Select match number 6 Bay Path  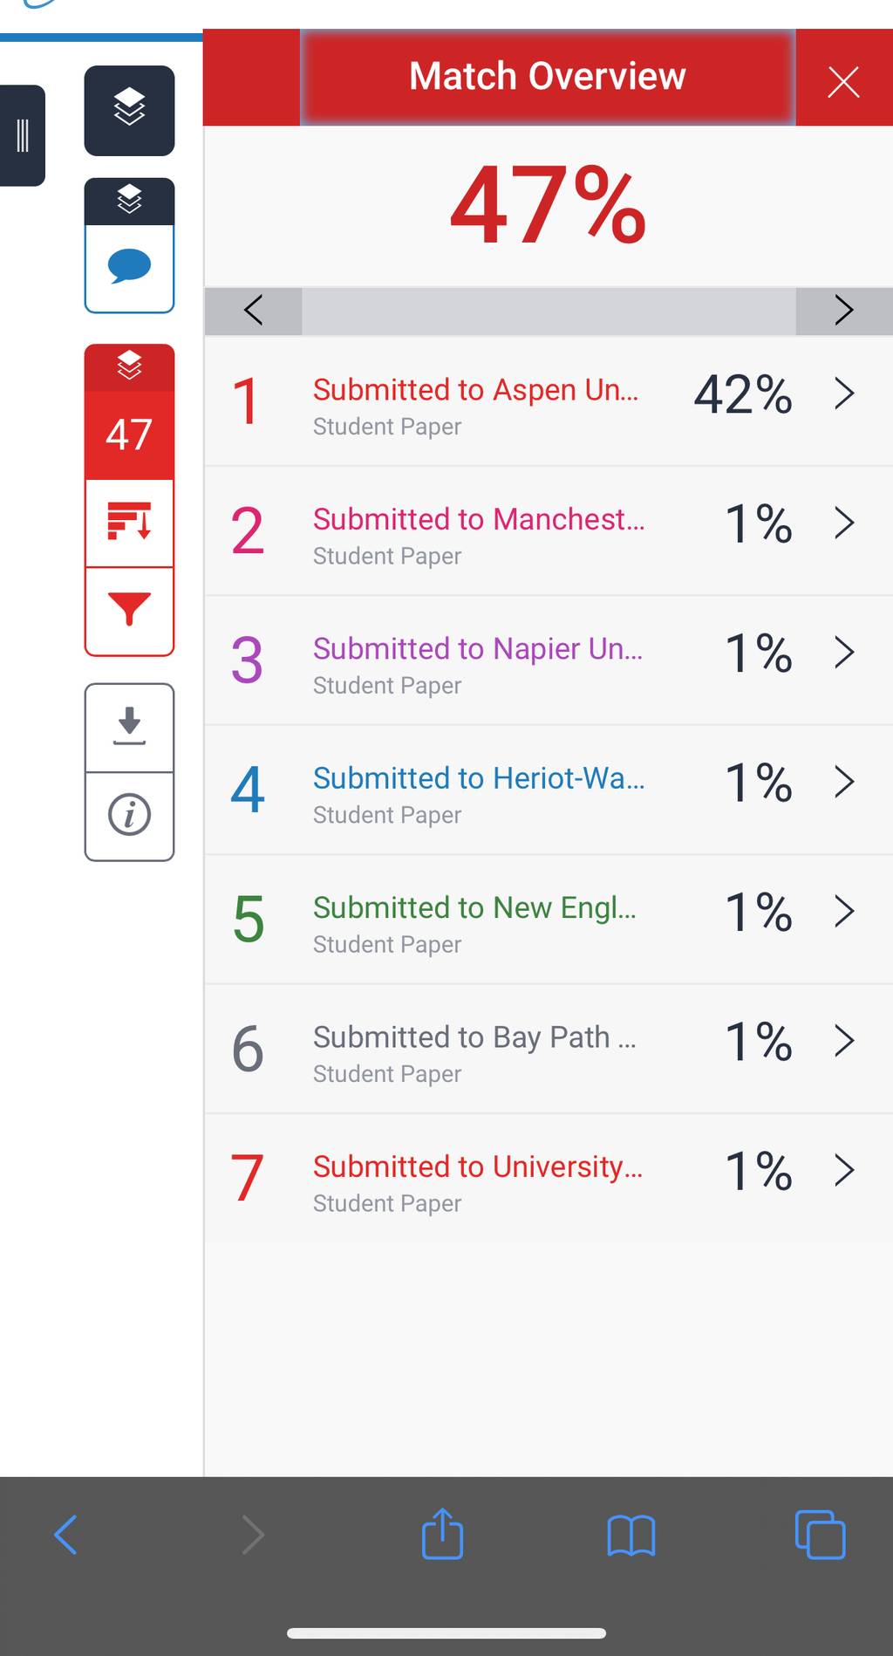click(549, 1049)
